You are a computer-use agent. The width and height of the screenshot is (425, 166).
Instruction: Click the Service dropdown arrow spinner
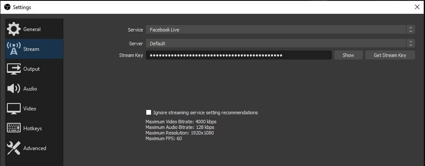[410, 30]
